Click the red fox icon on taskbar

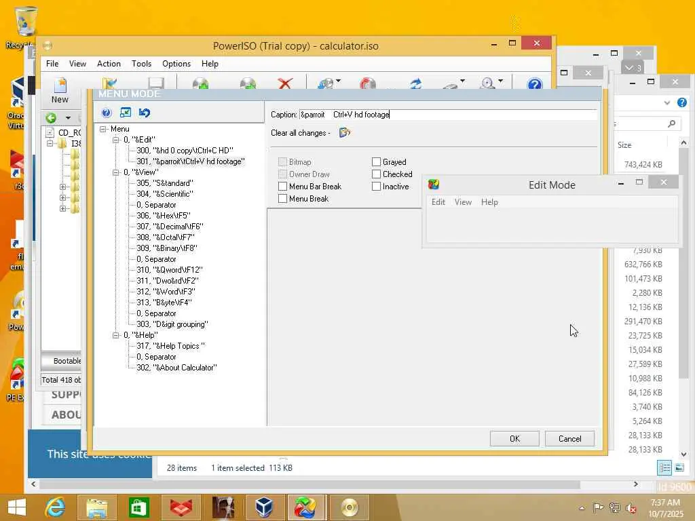click(181, 507)
